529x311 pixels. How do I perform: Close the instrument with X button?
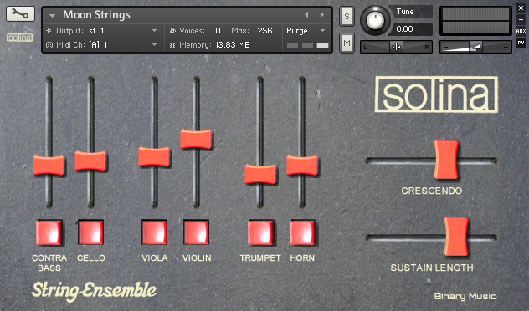[521, 8]
